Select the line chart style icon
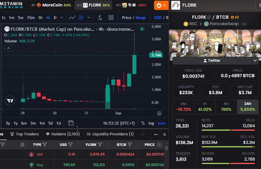 tap(72, 18)
